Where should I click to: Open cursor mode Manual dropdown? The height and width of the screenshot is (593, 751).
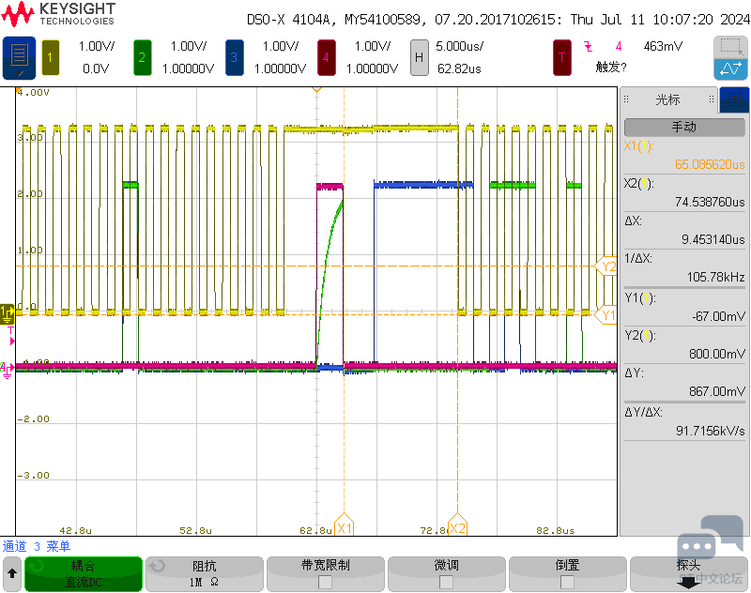684,127
